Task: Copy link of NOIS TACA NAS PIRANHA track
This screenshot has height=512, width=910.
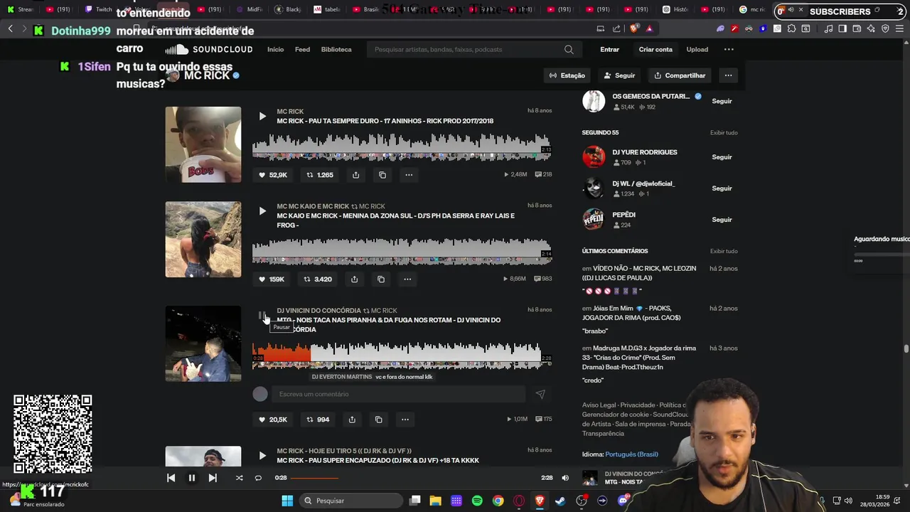Action: pyautogui.click(x=378, y=420)
